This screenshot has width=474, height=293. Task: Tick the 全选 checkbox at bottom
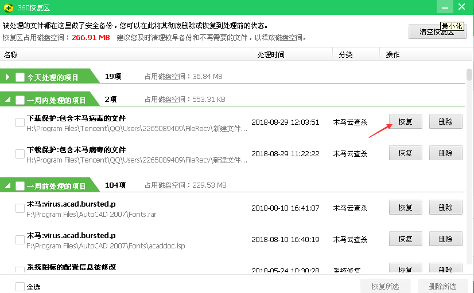click(20, 287)
